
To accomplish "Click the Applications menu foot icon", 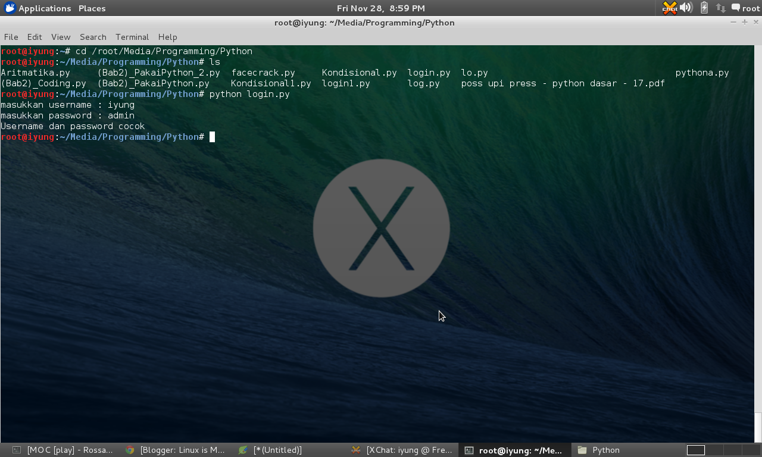I will pos(10,8).
